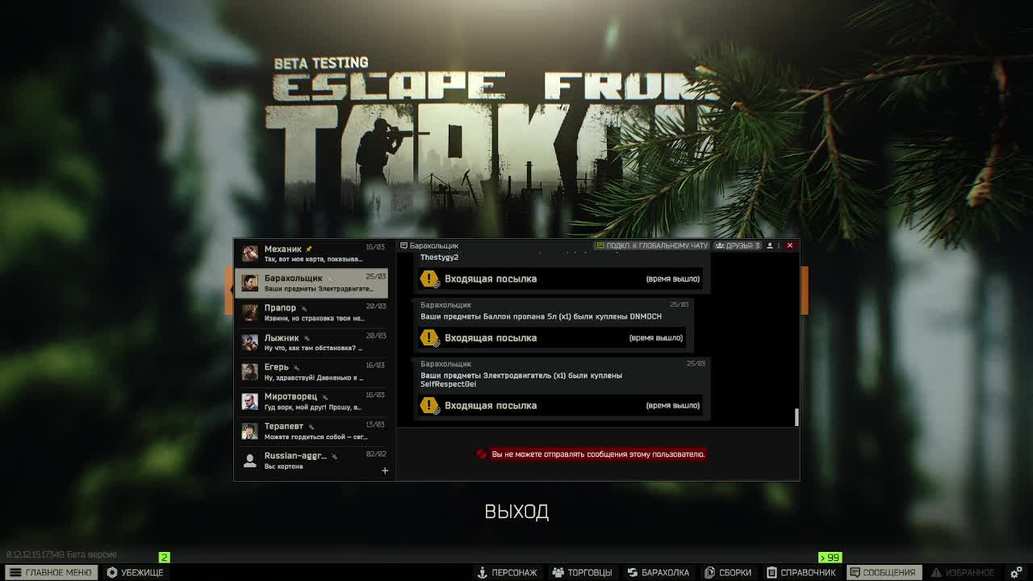
Task: Open the ТОРГОВЦЫ traders tab
Action: pyautogui.click(x=582, y=572)
